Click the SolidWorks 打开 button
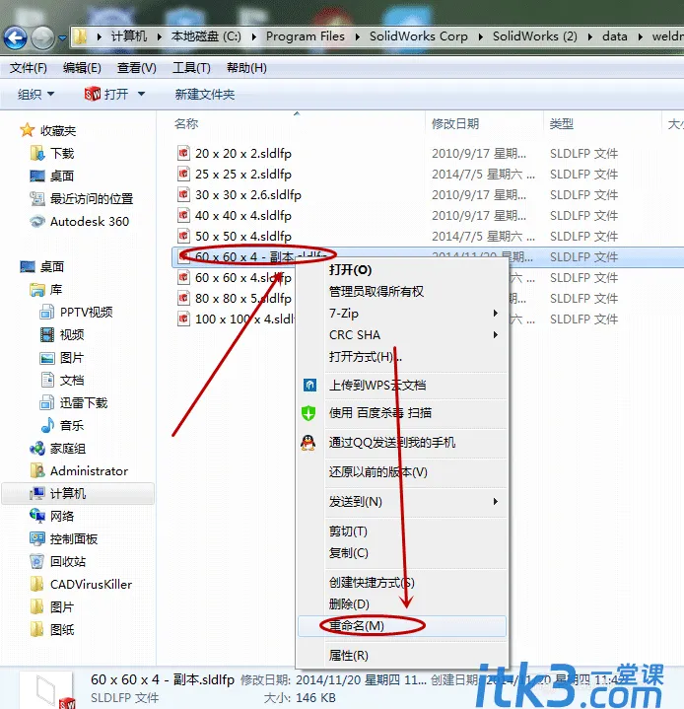Image resolution: width=684 pixels, height=709 pixels. (106, 94)
